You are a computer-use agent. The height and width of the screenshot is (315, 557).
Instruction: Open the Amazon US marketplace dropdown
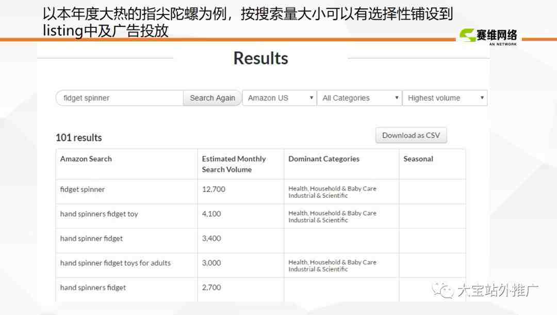pyautogui.click(x=280, y=98)
